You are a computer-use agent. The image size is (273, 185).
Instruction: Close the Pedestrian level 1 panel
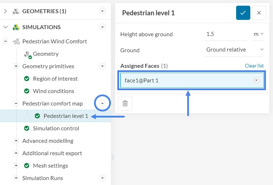(259, 13)
